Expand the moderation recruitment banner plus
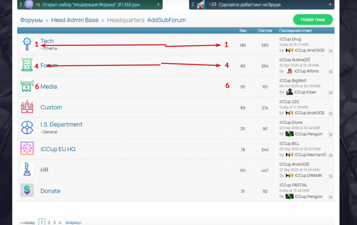The height and width of the screenshot is (225, 357). tap(158, 4)
